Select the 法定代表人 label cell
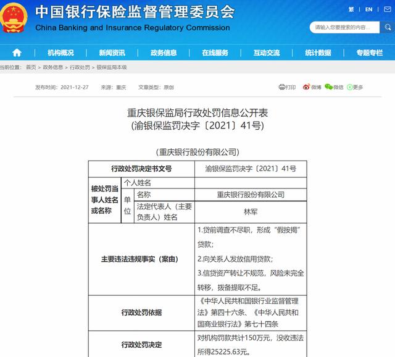Image resolution: width=395 pixels, height=357 pixels. (164, 212)
